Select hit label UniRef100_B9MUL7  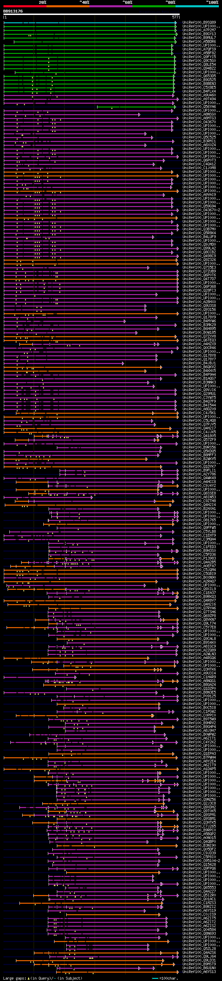(199, 38)
